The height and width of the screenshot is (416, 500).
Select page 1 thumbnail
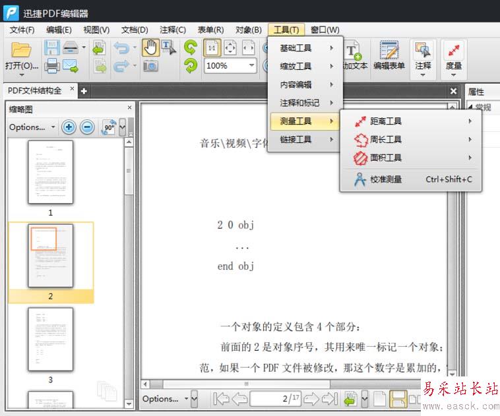(x=50, y=172)
